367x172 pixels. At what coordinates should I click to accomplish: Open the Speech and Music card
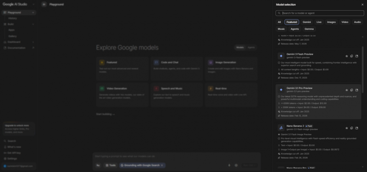pyautogui.click(x=177, y=95)
